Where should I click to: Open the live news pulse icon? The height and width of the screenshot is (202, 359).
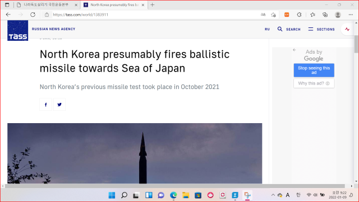coord(347,29)
